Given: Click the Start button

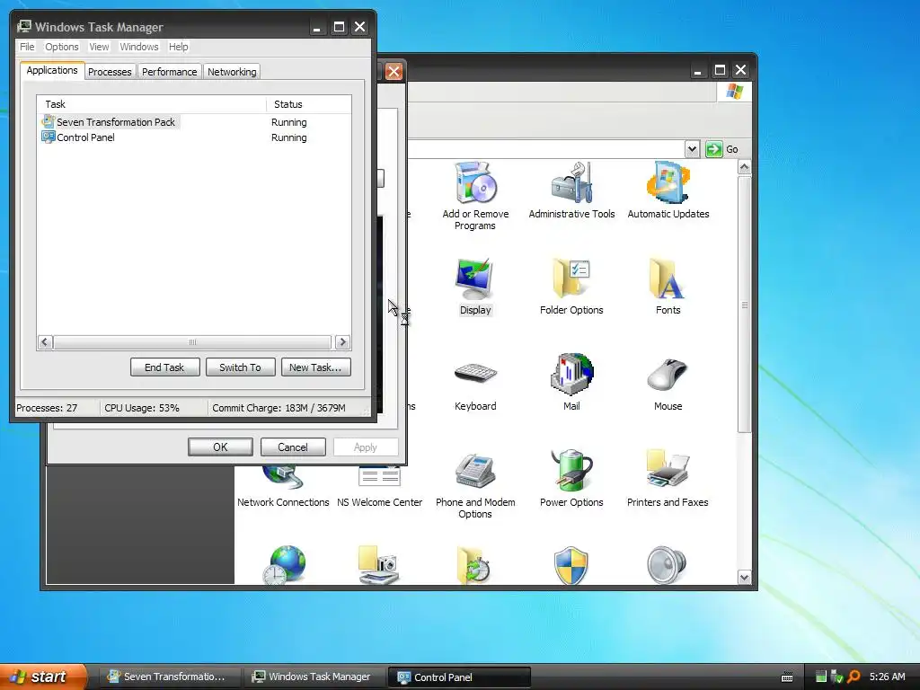Looking at the screenshot, I should [42, 677].
